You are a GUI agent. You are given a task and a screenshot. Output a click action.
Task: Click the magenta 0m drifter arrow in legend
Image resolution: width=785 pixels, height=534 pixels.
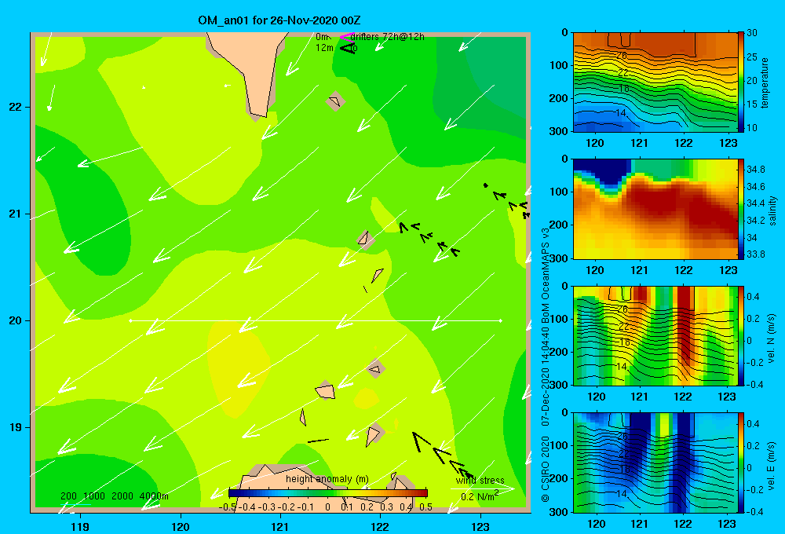coord(347,37)
